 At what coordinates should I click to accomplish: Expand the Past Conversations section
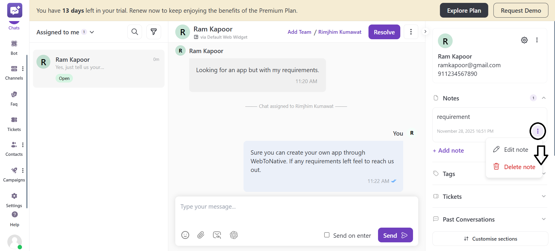544,219
